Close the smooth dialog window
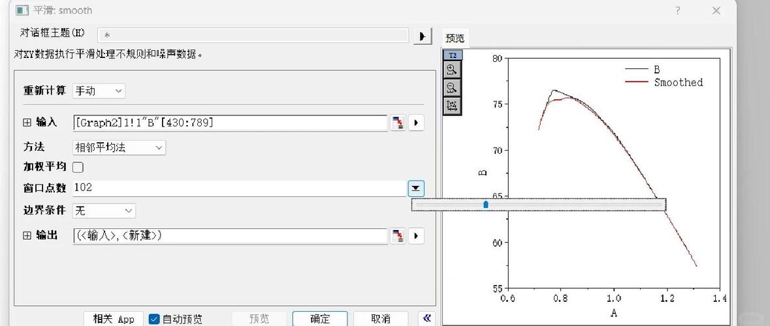 [x=716, y=10]
